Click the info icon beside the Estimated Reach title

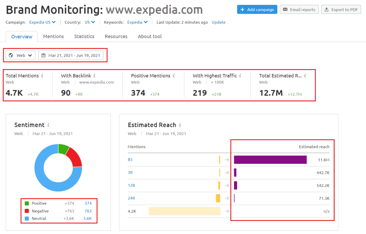coord(180,125)
